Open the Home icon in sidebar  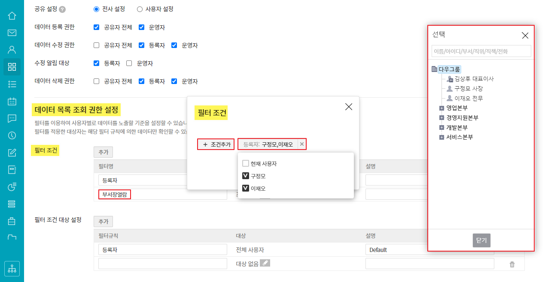[x=12, y=16]
